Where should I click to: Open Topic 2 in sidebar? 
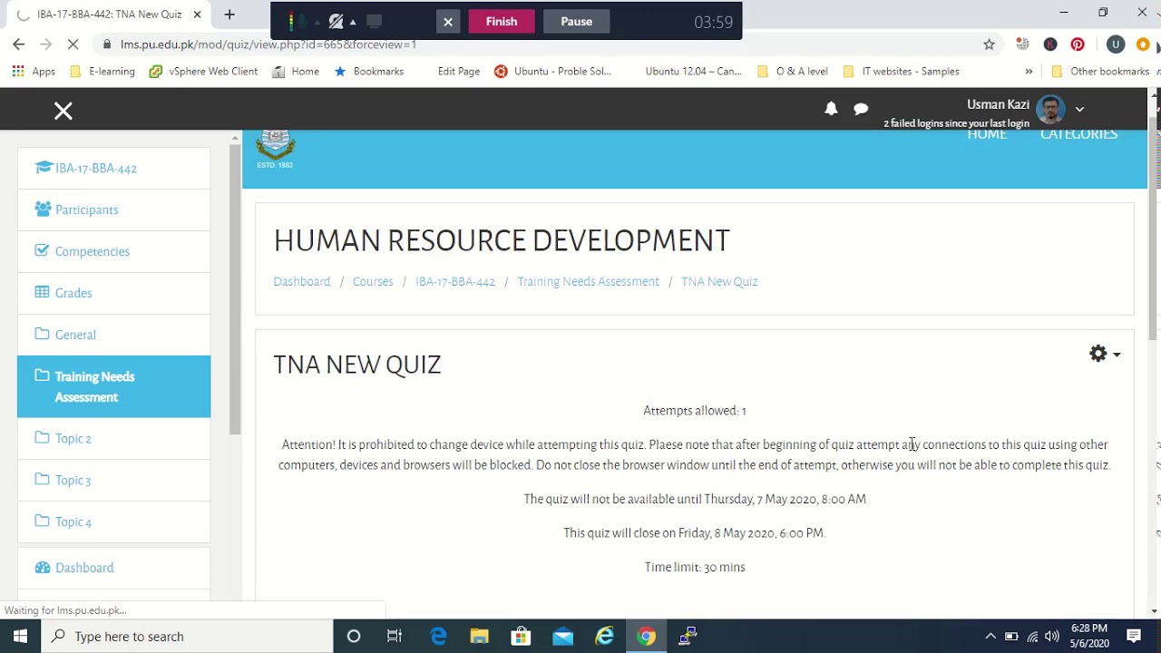113,438
